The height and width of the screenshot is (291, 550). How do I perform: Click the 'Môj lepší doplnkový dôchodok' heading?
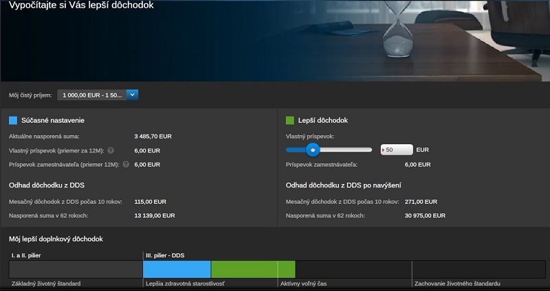(56, 239)
